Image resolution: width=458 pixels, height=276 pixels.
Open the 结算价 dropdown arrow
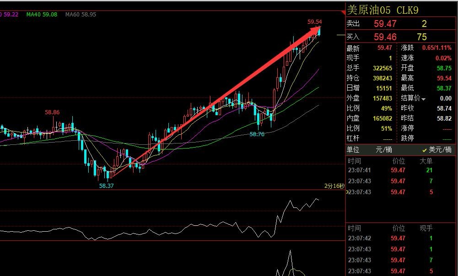click(423, 100)
